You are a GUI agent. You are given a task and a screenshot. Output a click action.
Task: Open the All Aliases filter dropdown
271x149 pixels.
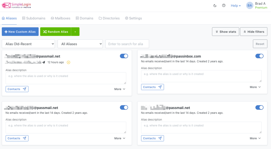coord(80,44)
